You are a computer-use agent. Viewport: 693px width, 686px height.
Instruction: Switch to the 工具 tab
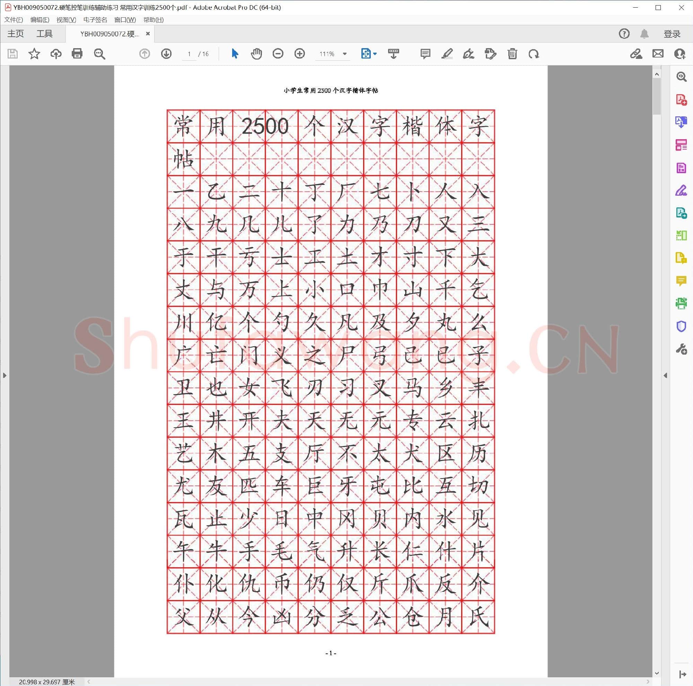[44, 33]
